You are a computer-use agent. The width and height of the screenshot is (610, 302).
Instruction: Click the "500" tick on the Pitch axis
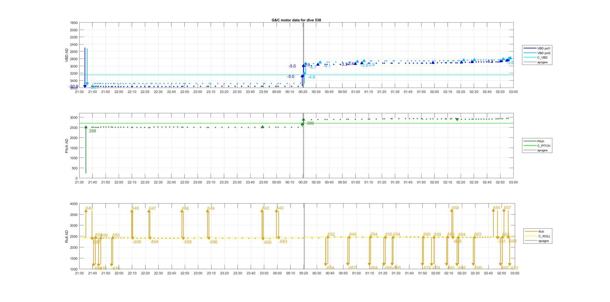pyautogui.click(x=75, y=168)
